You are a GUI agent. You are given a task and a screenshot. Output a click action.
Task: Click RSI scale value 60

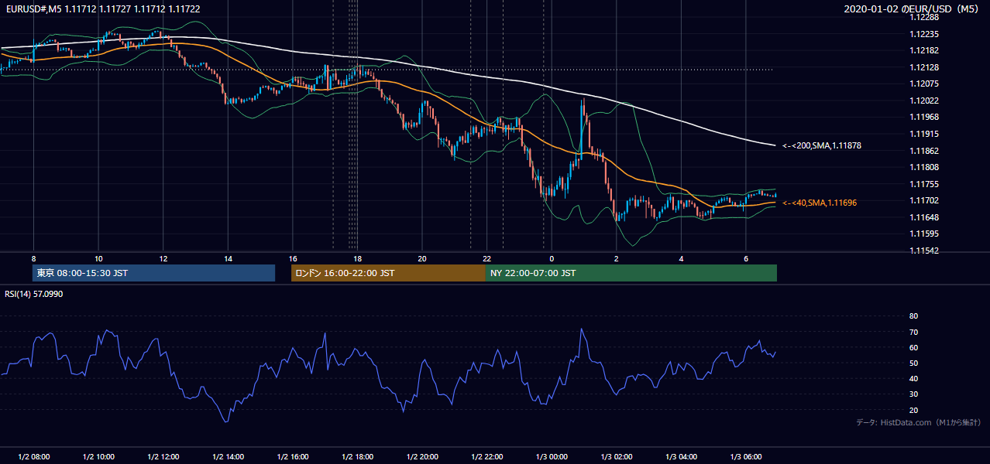pos(913,347)
